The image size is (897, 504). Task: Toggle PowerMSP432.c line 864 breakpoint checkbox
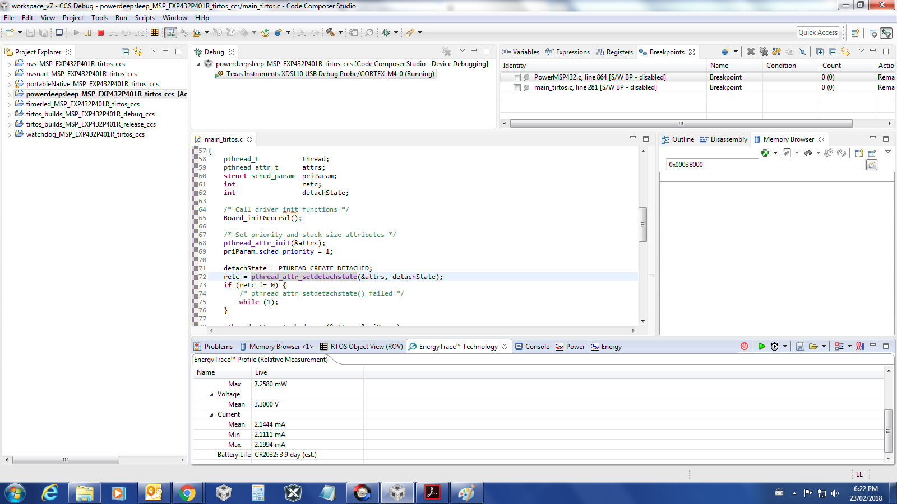click(517, 77)
